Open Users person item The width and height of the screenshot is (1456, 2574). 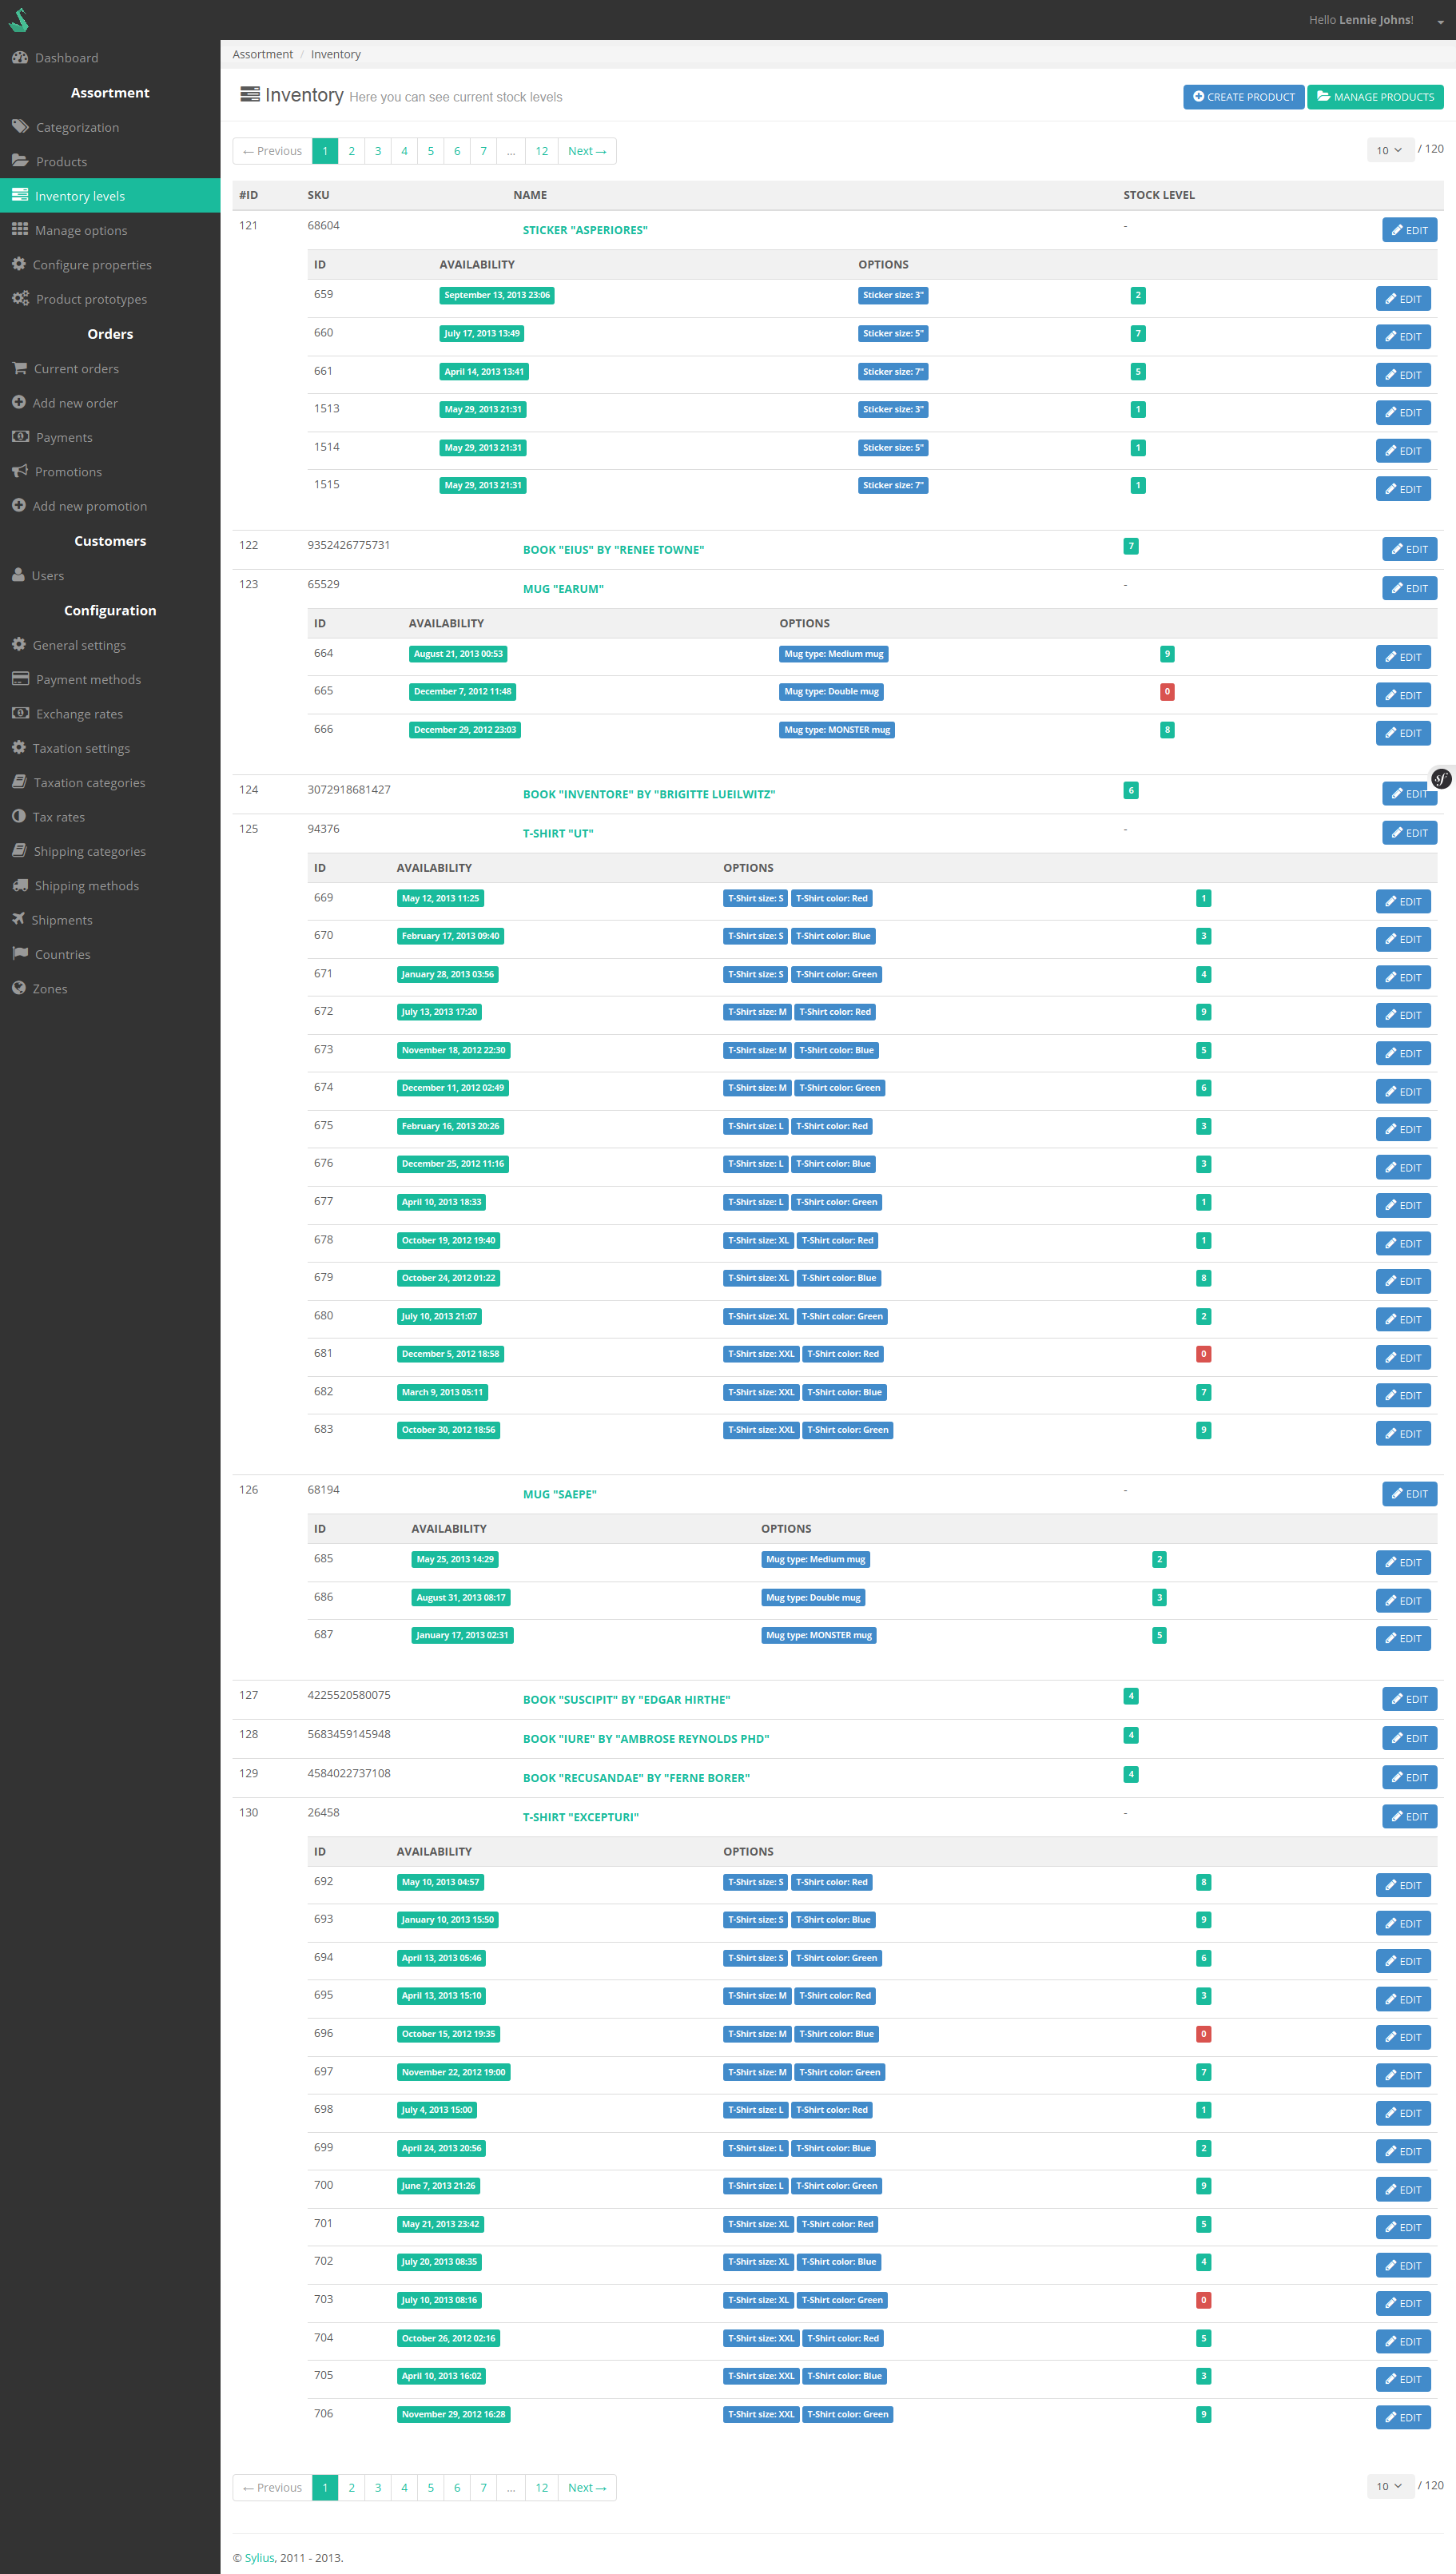(x=110, y=575)
